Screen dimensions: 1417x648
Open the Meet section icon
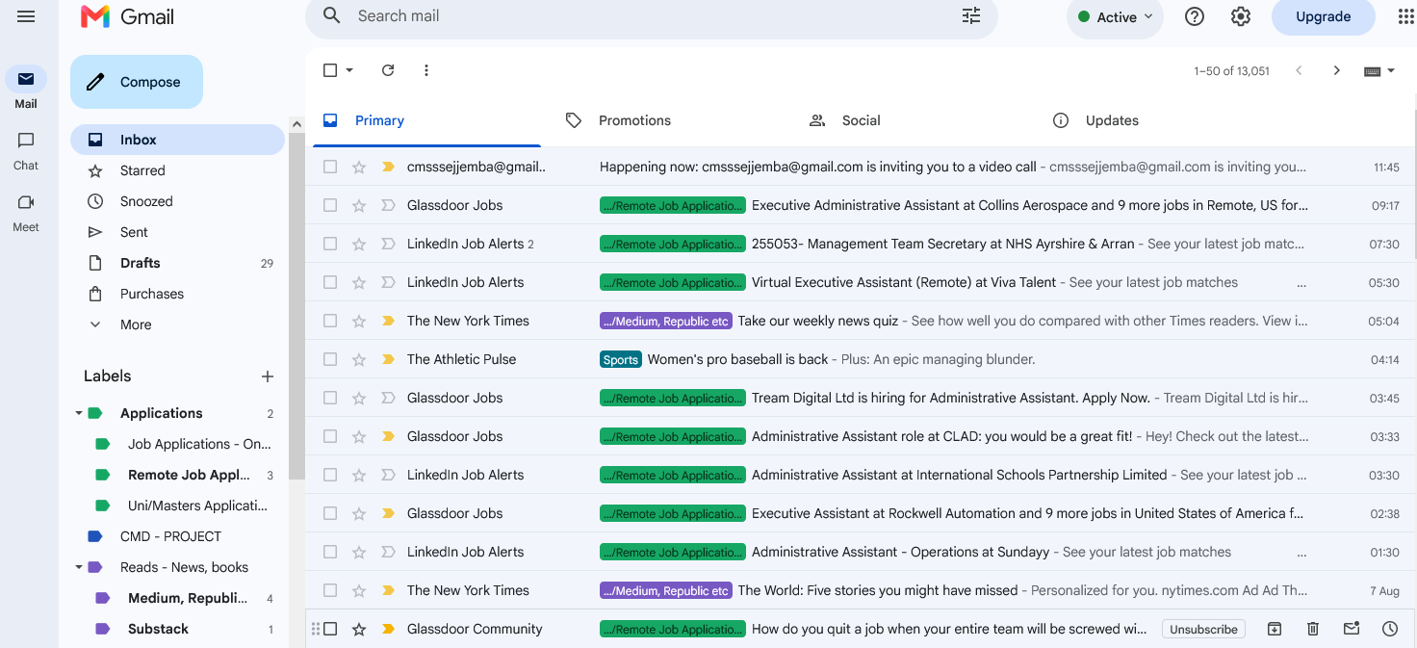coord(26,202)
